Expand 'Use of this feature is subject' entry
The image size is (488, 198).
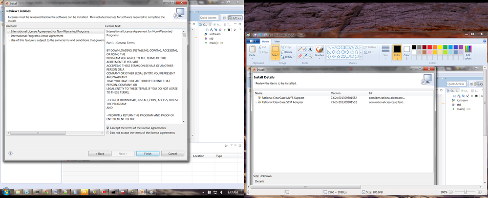coord(9,40)
